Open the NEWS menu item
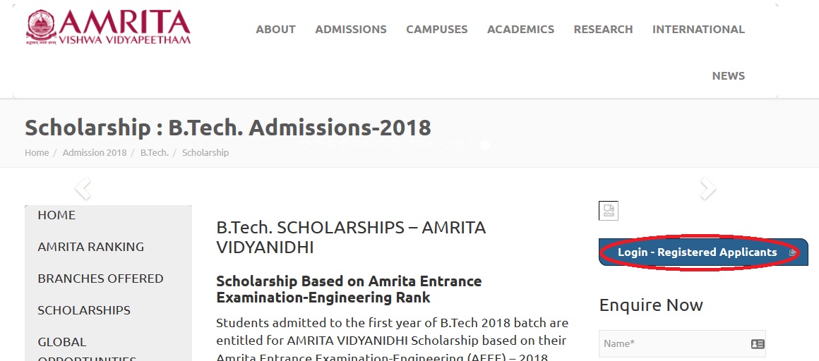The image size is (819, 361). click(729, 75)
